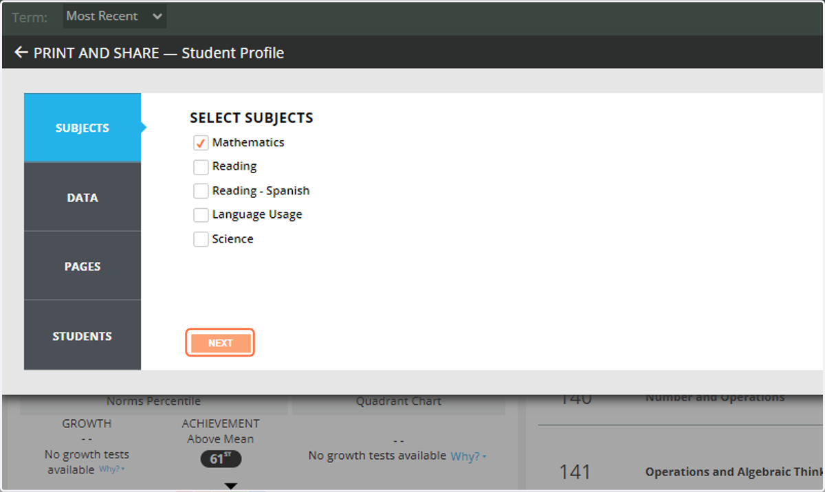
Task: Open the Why? link under Growth
Action: point(112,469)
